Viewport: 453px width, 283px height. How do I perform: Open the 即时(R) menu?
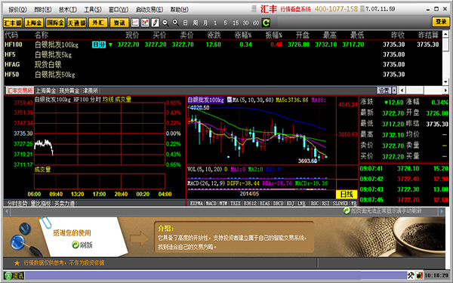[x=42, y=10]
